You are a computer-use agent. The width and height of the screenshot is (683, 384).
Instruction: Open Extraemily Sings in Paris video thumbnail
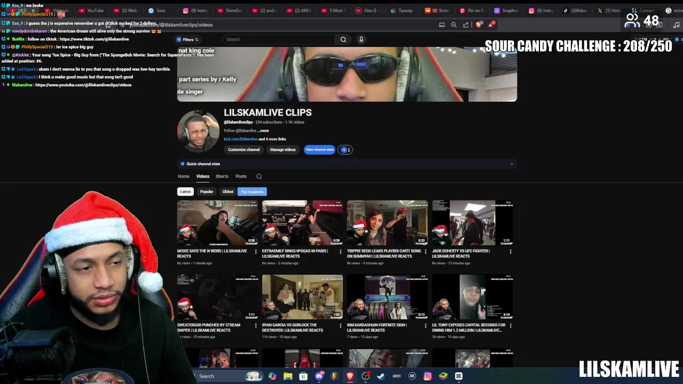pos(302,223)
